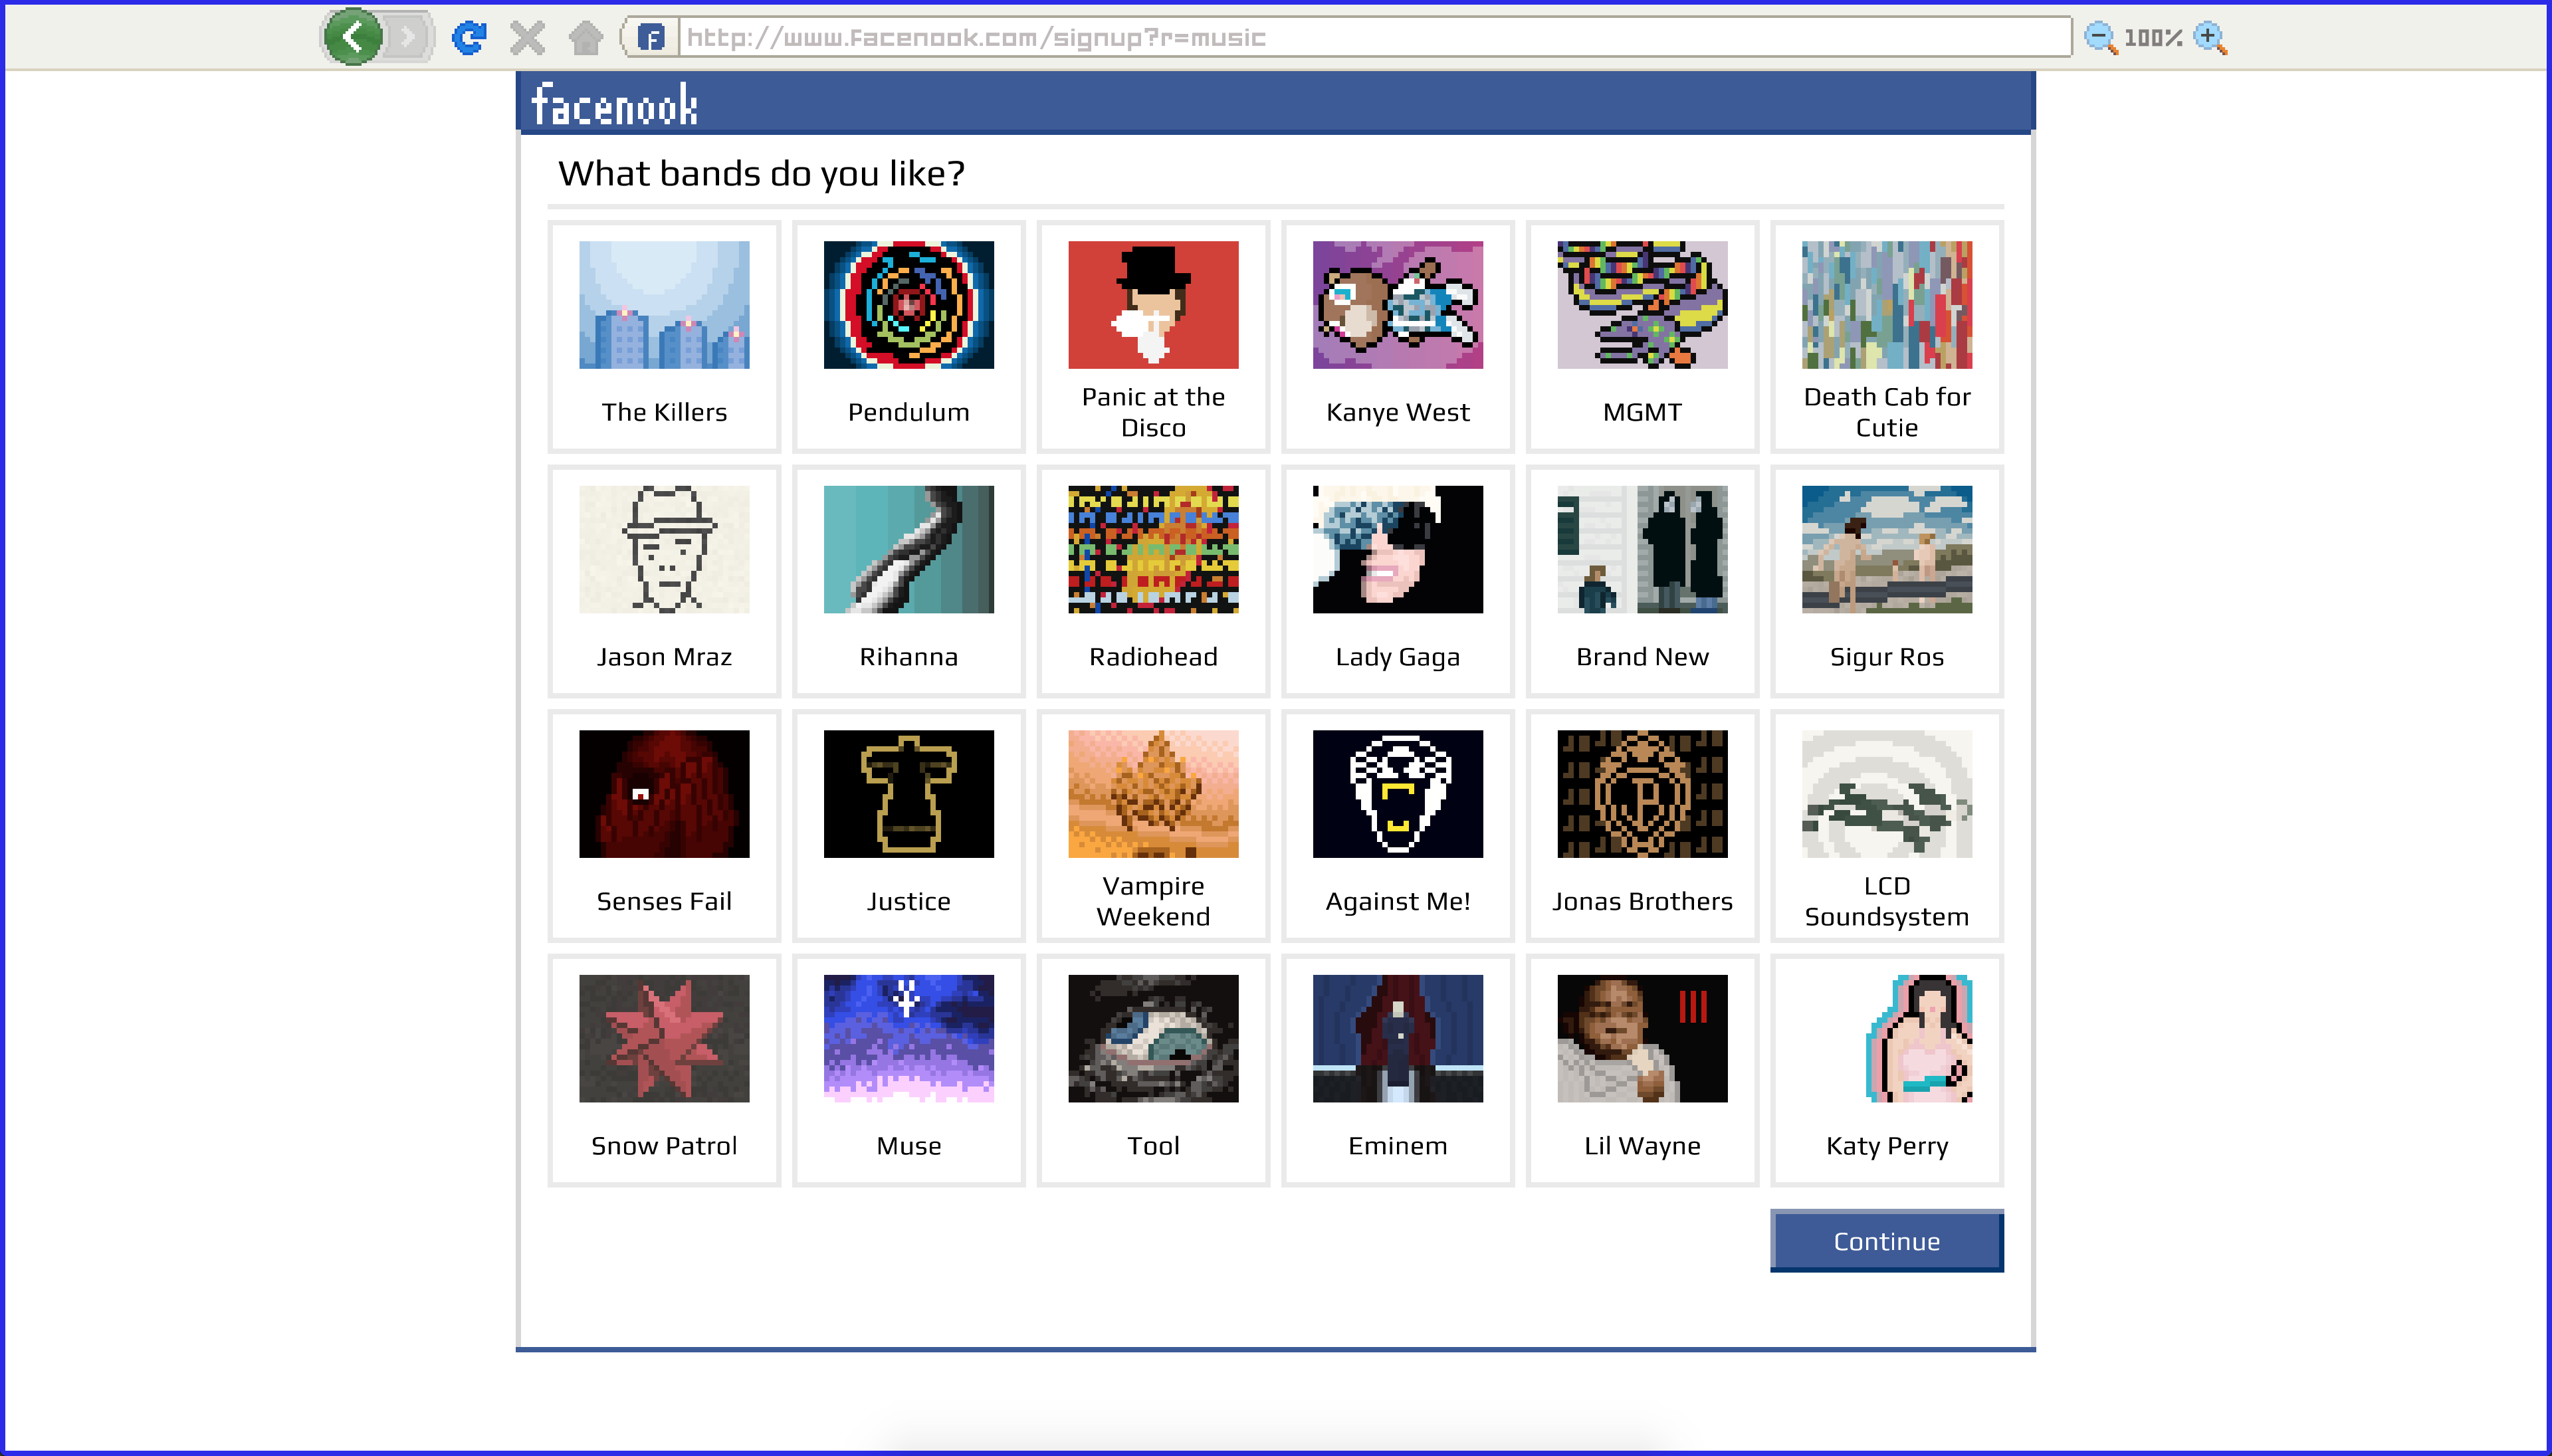
Task: Click the grey browser forward arrow
Action: (x=408, y=38)
